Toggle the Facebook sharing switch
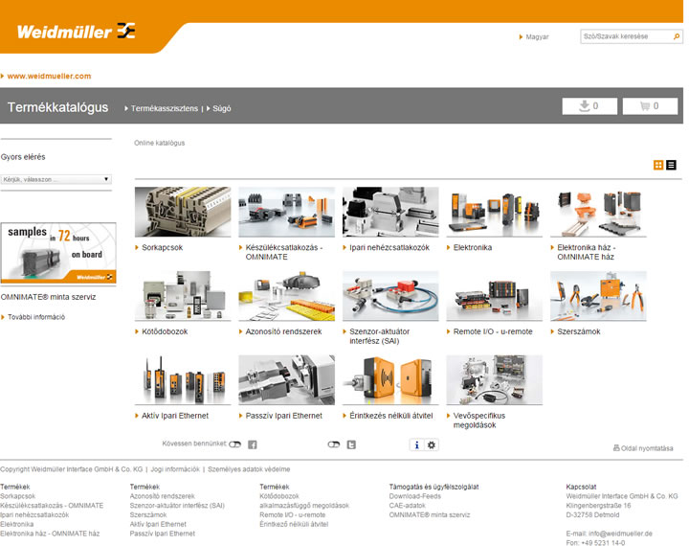689x546 pixels. [235, 444]
